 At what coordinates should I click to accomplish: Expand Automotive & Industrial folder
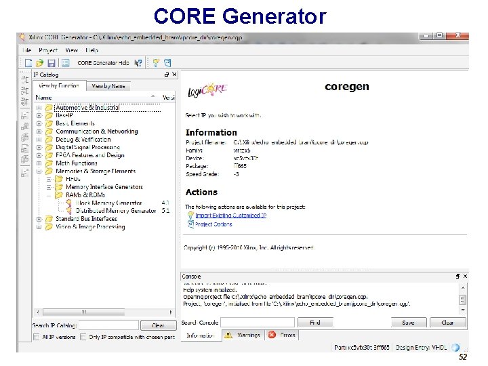click(39, 108)
